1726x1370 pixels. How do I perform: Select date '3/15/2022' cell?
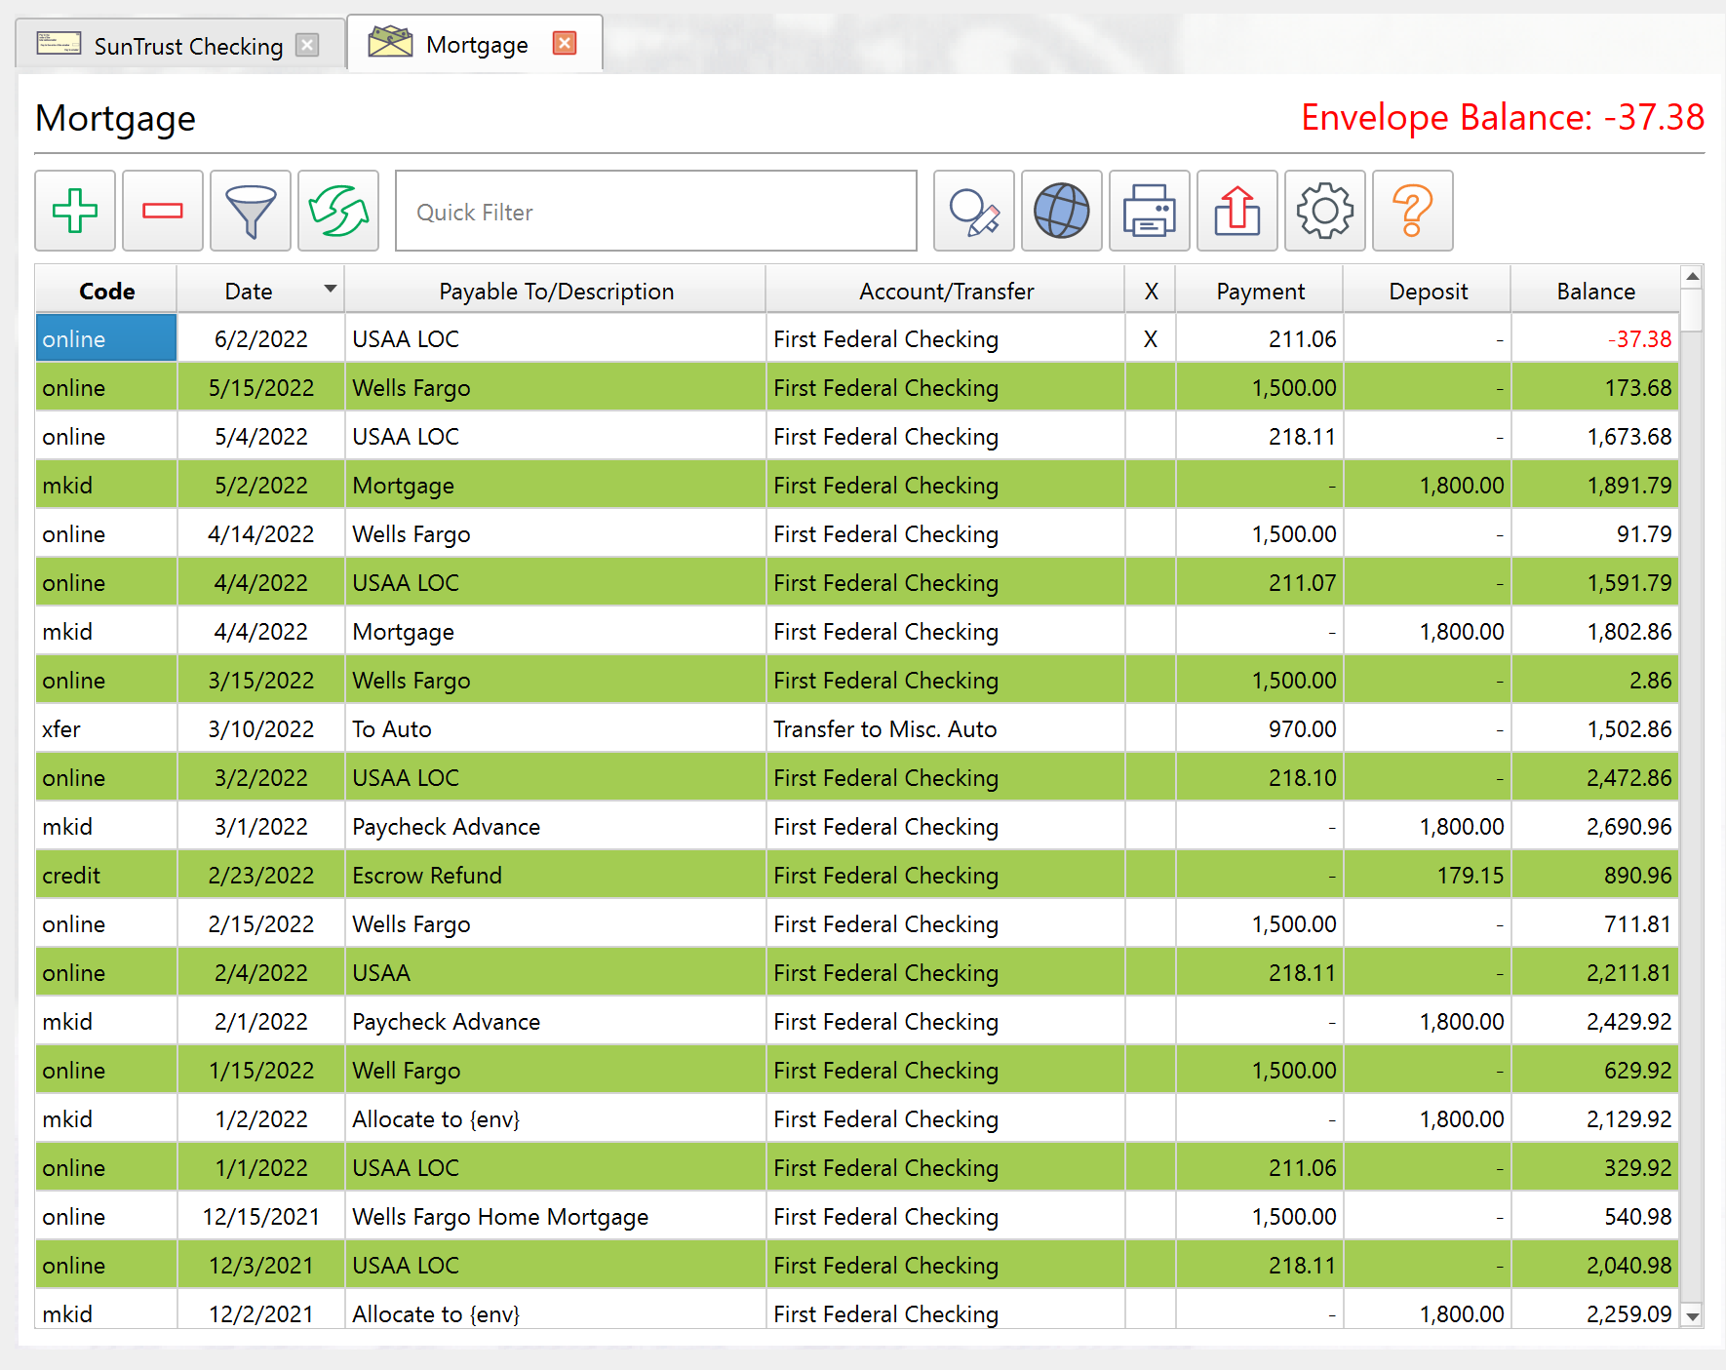tap(260, 680)
